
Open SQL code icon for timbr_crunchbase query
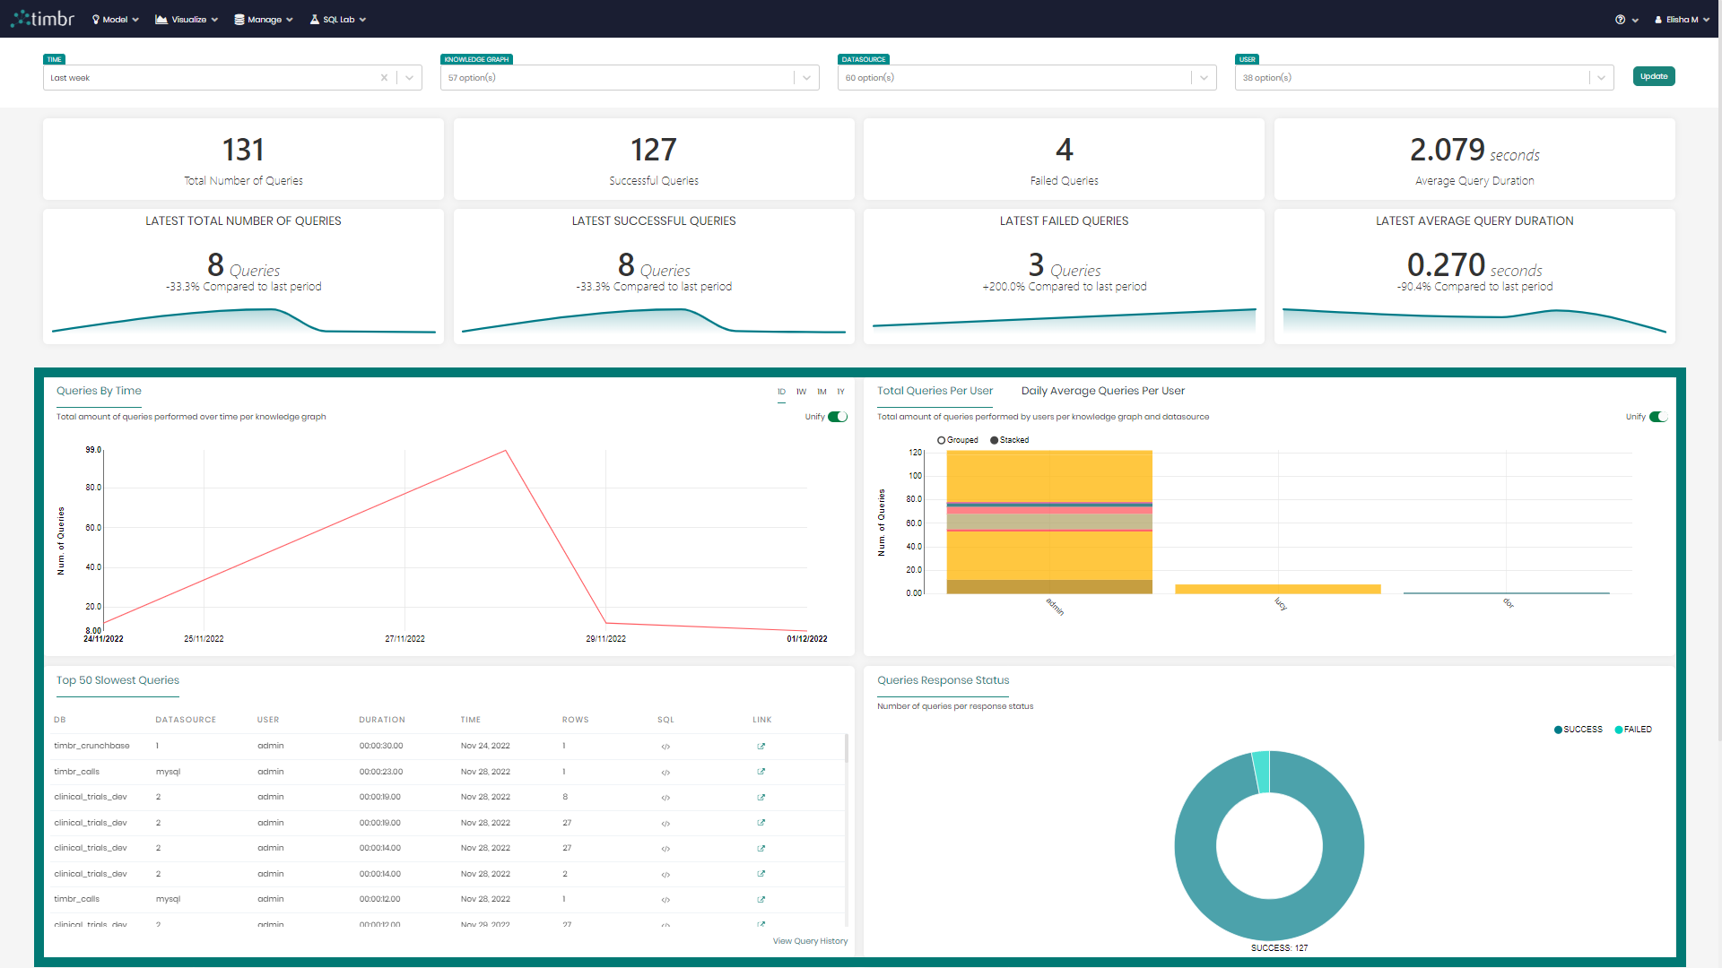pos(665,746)
